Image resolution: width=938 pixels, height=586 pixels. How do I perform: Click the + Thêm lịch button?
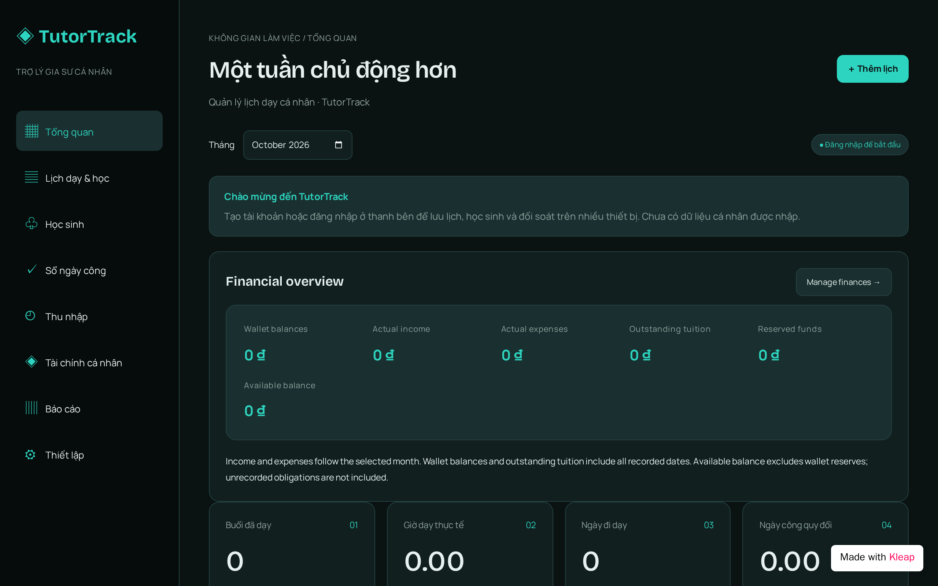(x=872, y=69)
